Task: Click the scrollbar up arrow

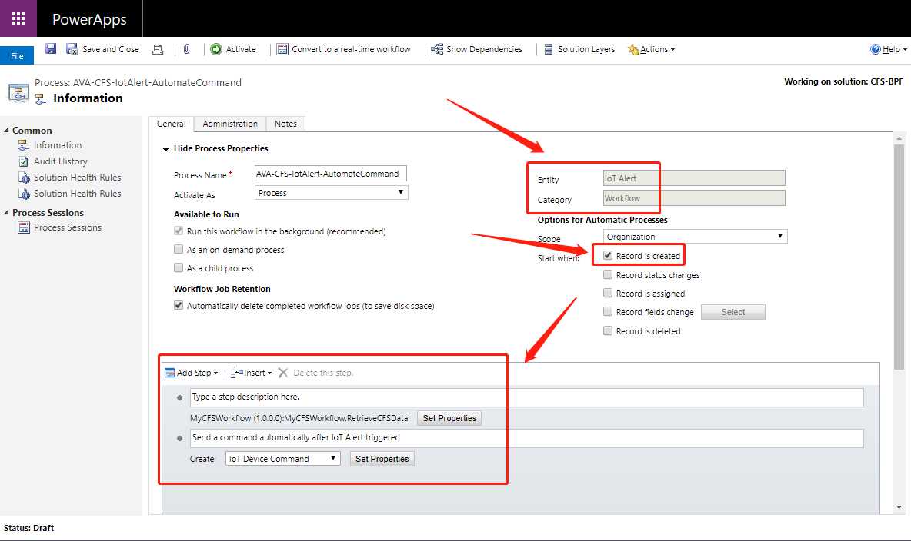Action: click(x=899, y=139)
